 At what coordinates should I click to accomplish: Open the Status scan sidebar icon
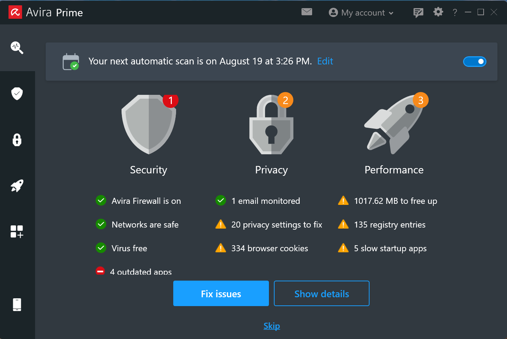coord(17,47)
